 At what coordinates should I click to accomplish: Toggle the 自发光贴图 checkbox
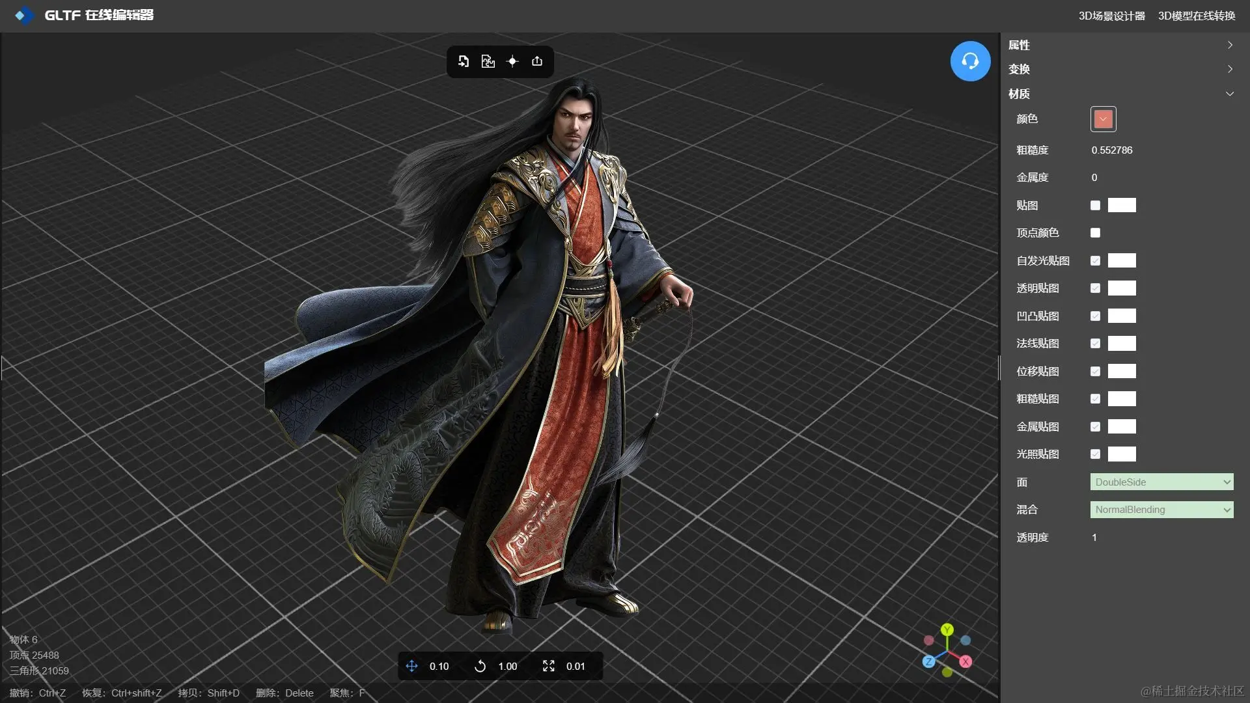click(1095, 260)
